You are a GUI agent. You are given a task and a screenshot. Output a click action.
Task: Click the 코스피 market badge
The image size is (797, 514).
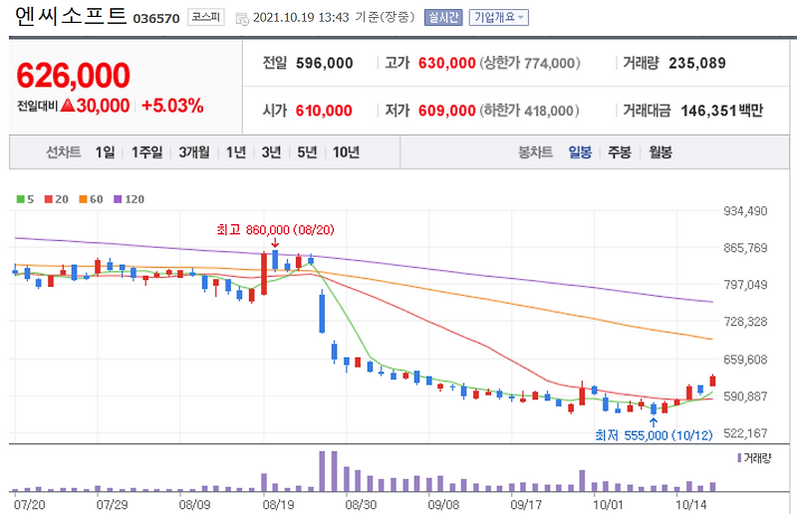(206, 17)
